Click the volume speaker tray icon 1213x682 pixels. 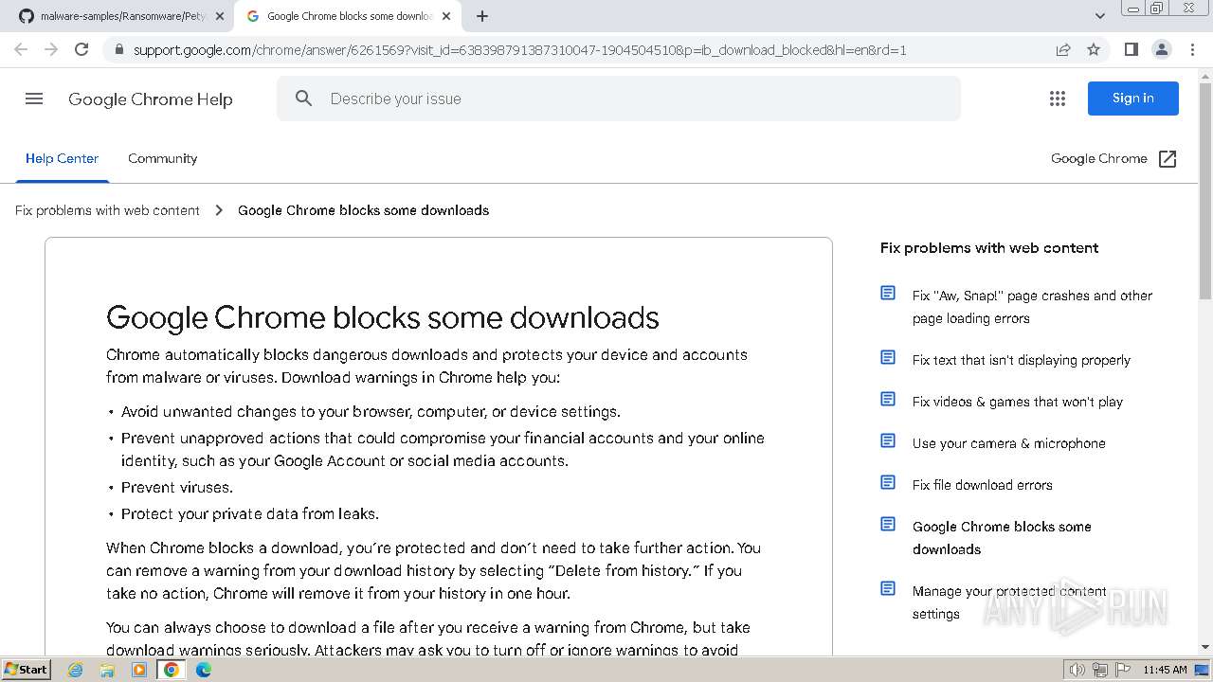point(1077,670)
